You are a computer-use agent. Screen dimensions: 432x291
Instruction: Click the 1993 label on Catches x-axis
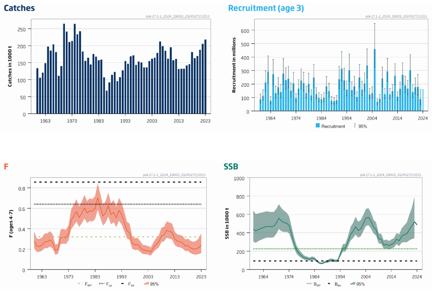(x=125, y=121)
